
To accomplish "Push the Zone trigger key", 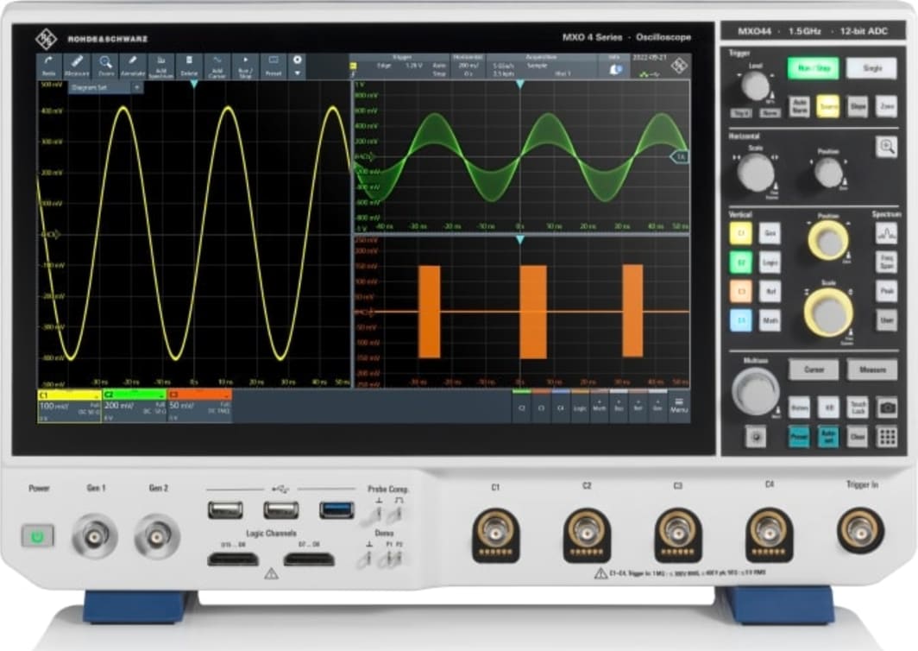I will click(886, 106).
